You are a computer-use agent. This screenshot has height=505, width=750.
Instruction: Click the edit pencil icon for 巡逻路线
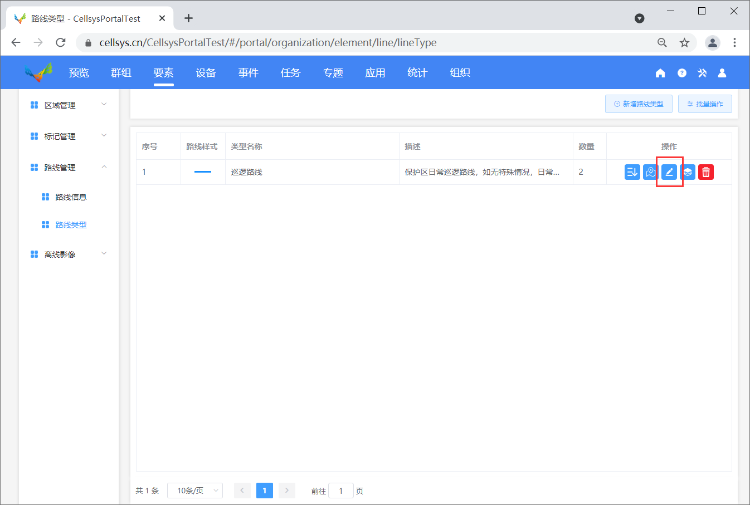click(669, 172)
